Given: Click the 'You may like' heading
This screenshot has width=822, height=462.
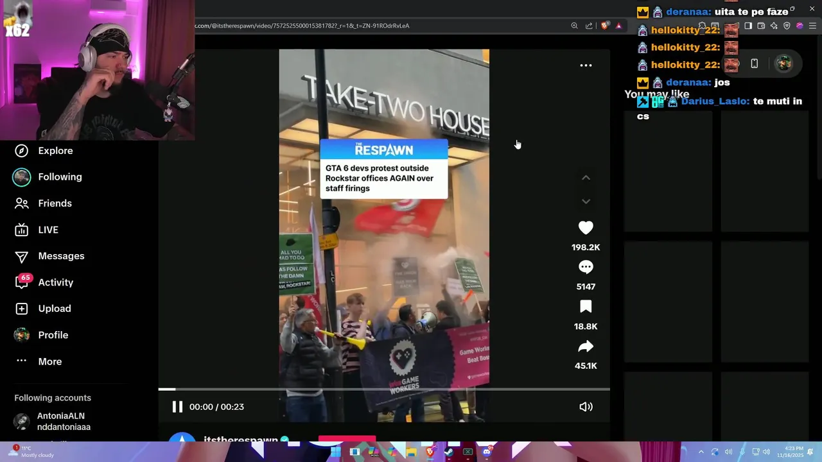Looking at the screenshot, I should point(657,94).
